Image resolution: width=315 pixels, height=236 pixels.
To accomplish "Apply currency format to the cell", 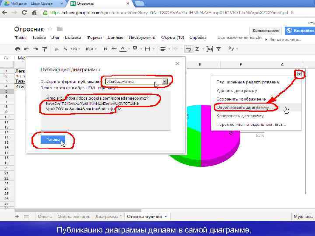I will [x=57, y=49].
